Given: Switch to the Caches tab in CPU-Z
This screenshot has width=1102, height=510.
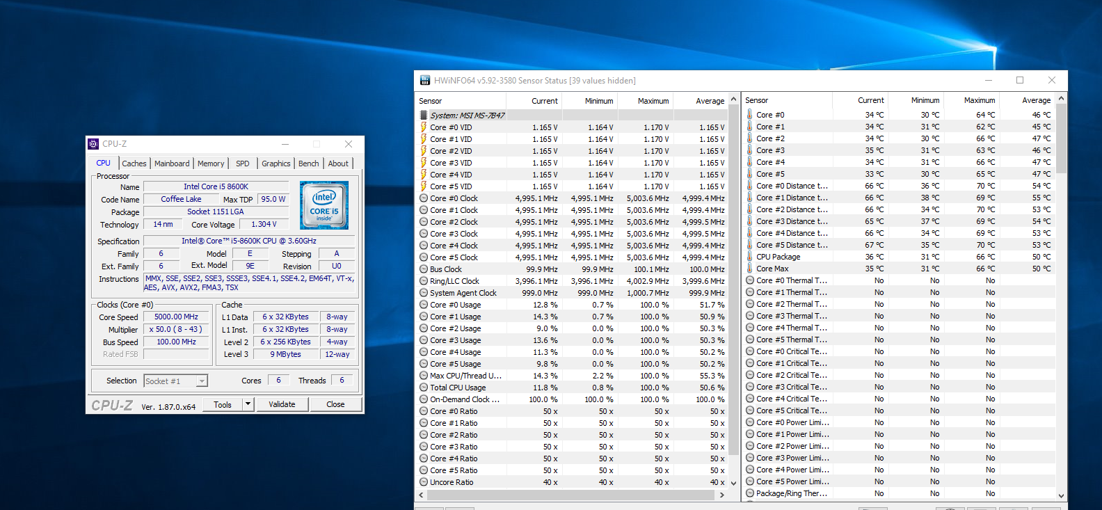Looking at the screenshot, I should [134, 164].
